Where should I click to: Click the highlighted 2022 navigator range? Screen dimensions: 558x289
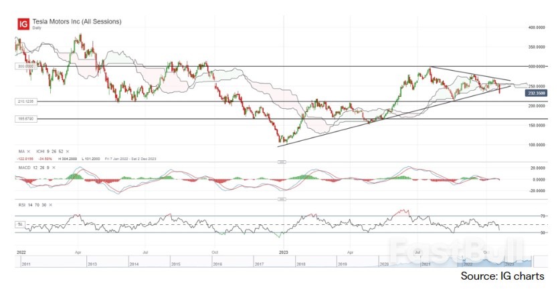[468, 264]
